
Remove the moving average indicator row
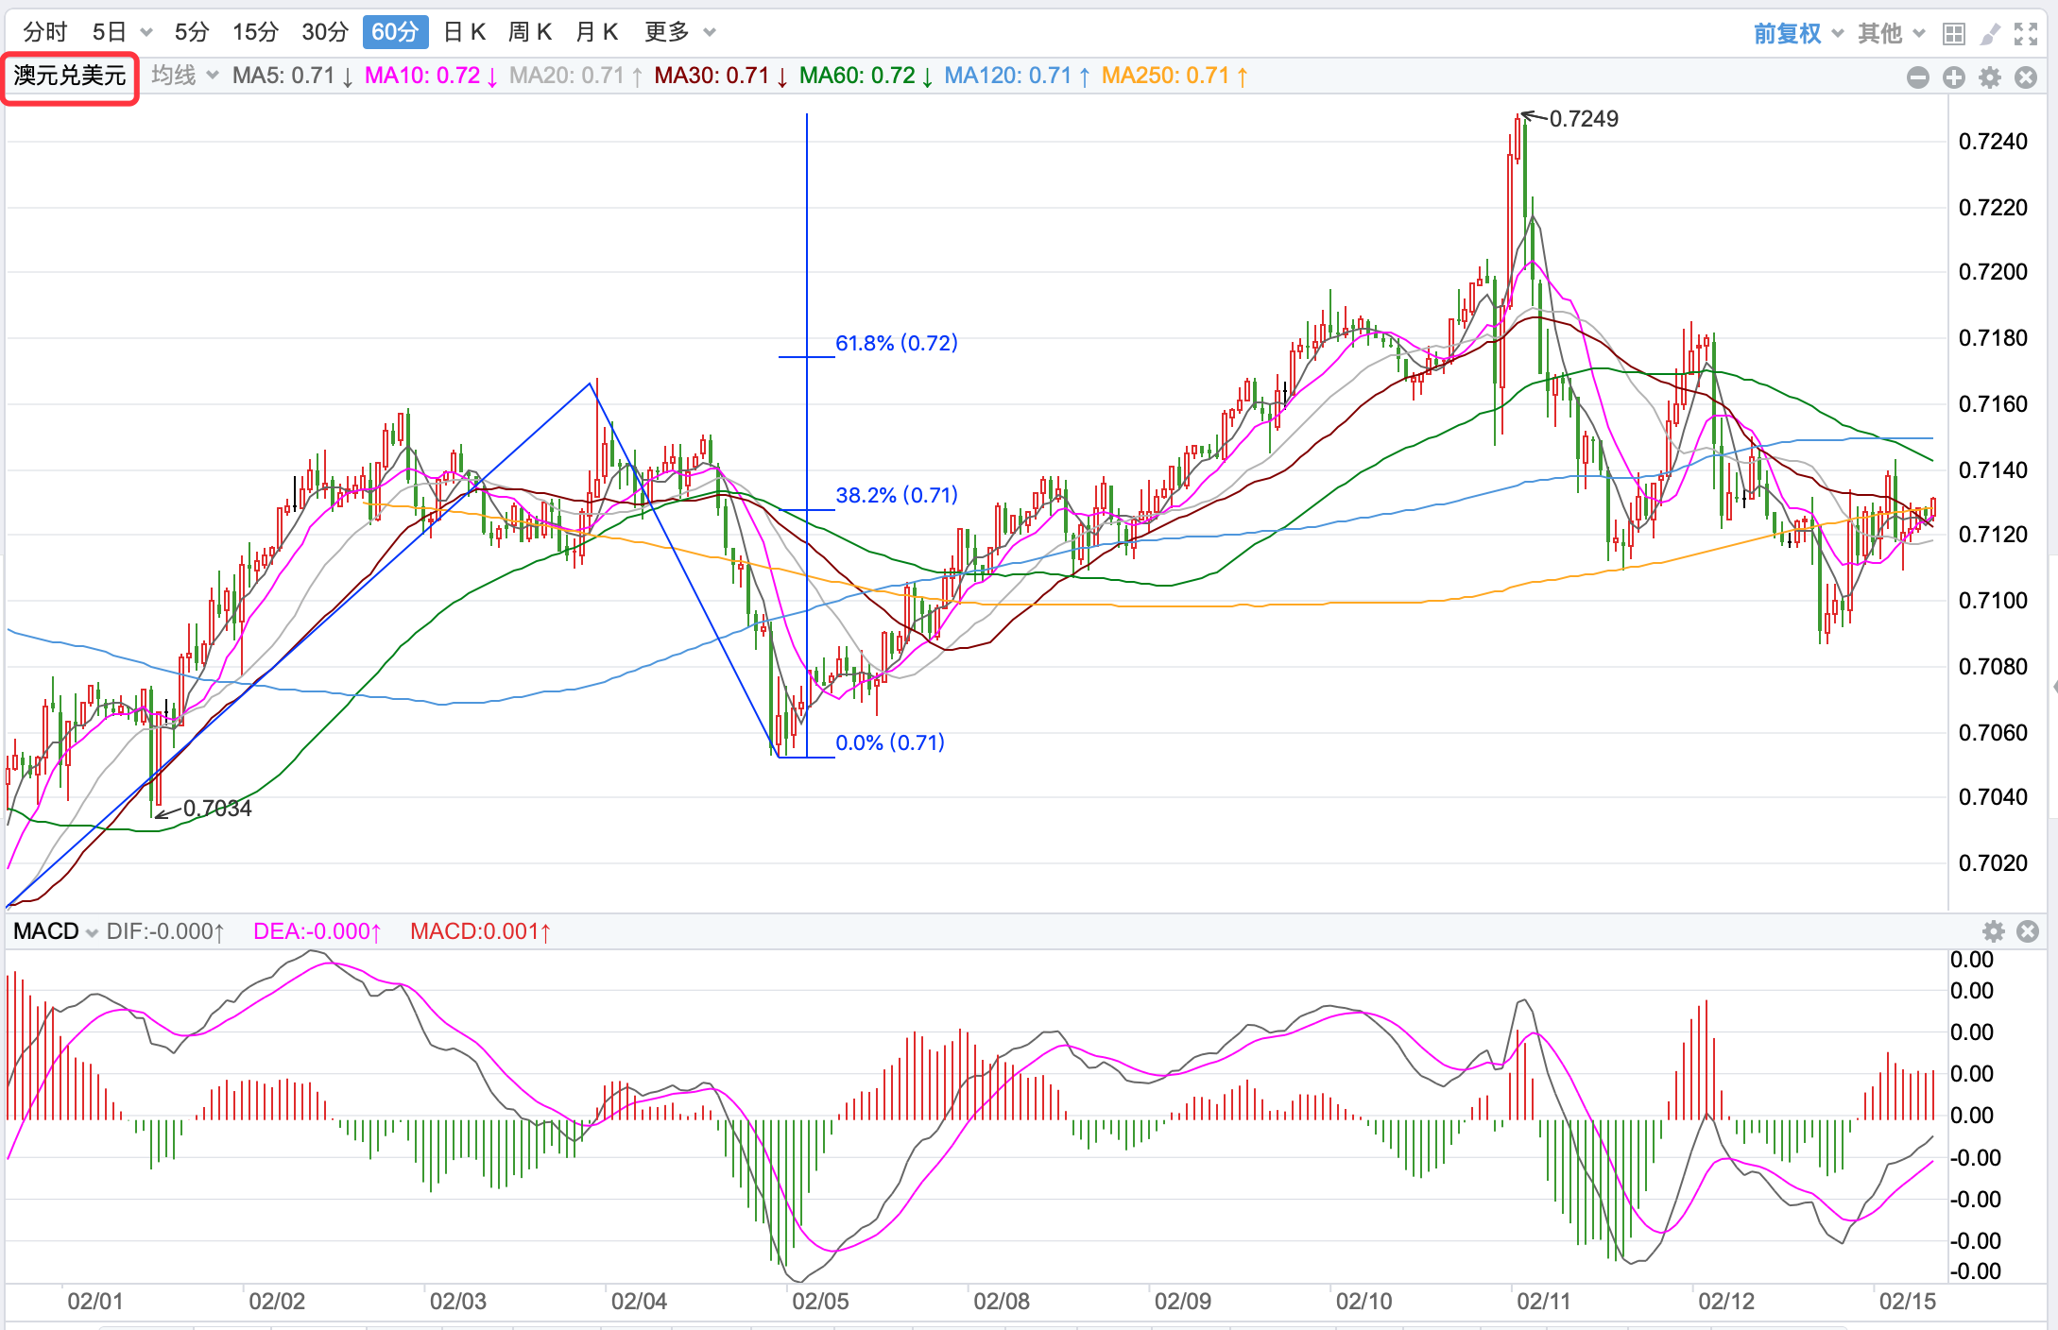click(2026, 77)
